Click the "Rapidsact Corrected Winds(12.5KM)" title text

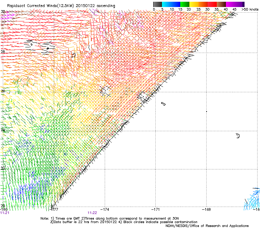[x=40, y=6]
